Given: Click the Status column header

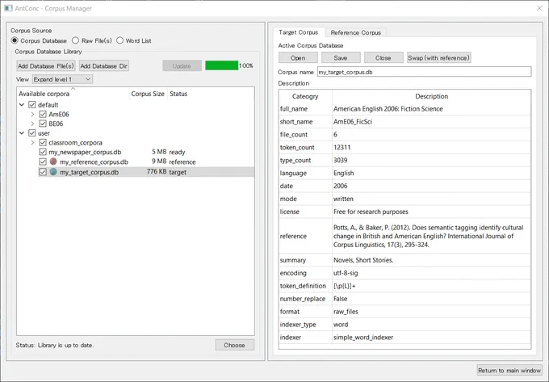Looking at the screenshot, I should point(178,94).
